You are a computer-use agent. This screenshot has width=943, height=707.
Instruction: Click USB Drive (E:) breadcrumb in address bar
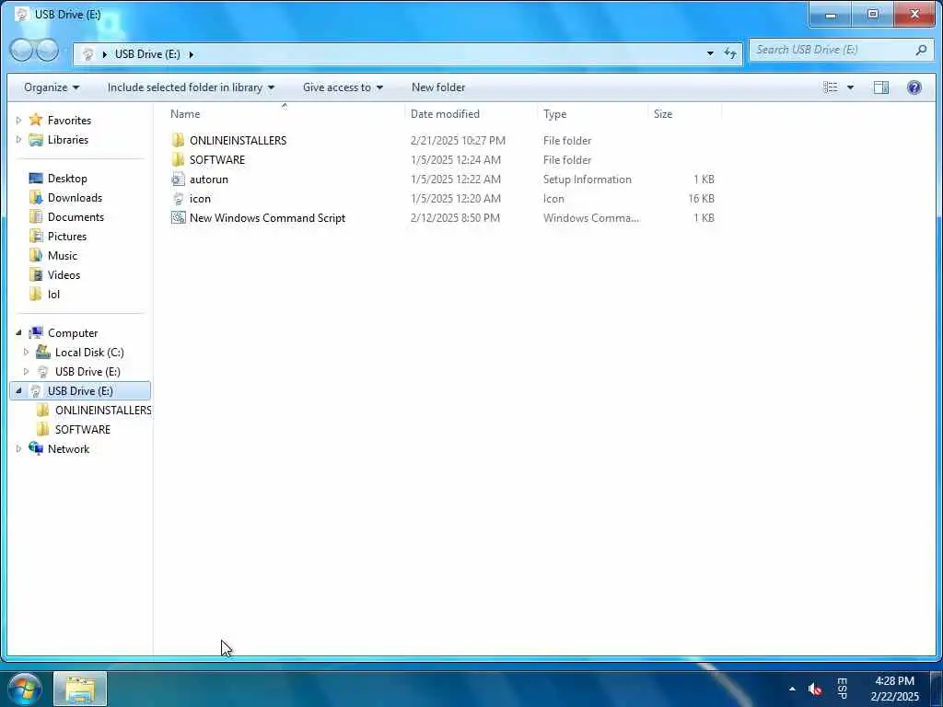coord(147,53)
